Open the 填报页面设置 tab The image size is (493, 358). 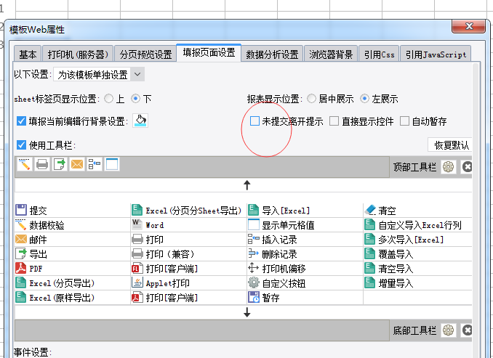coord(209,52)
